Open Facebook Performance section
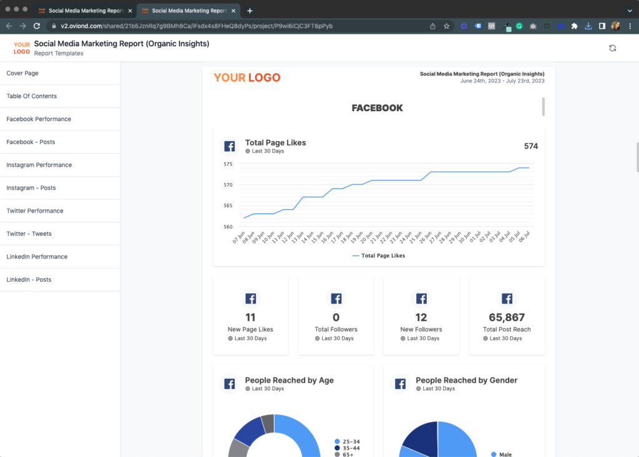The image size is (639, 457). click(x=60, y=119)
